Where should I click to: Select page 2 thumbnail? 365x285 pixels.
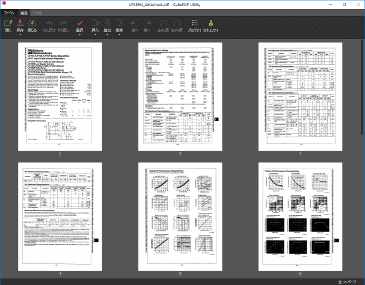coord(180,97)
